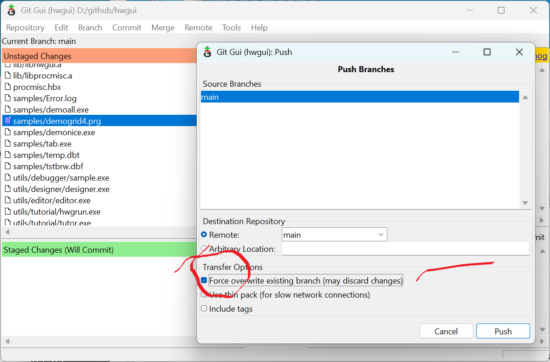Screen dimensions: 550x362
Task: Open the Help menu
Action: [x=259, y=28]
